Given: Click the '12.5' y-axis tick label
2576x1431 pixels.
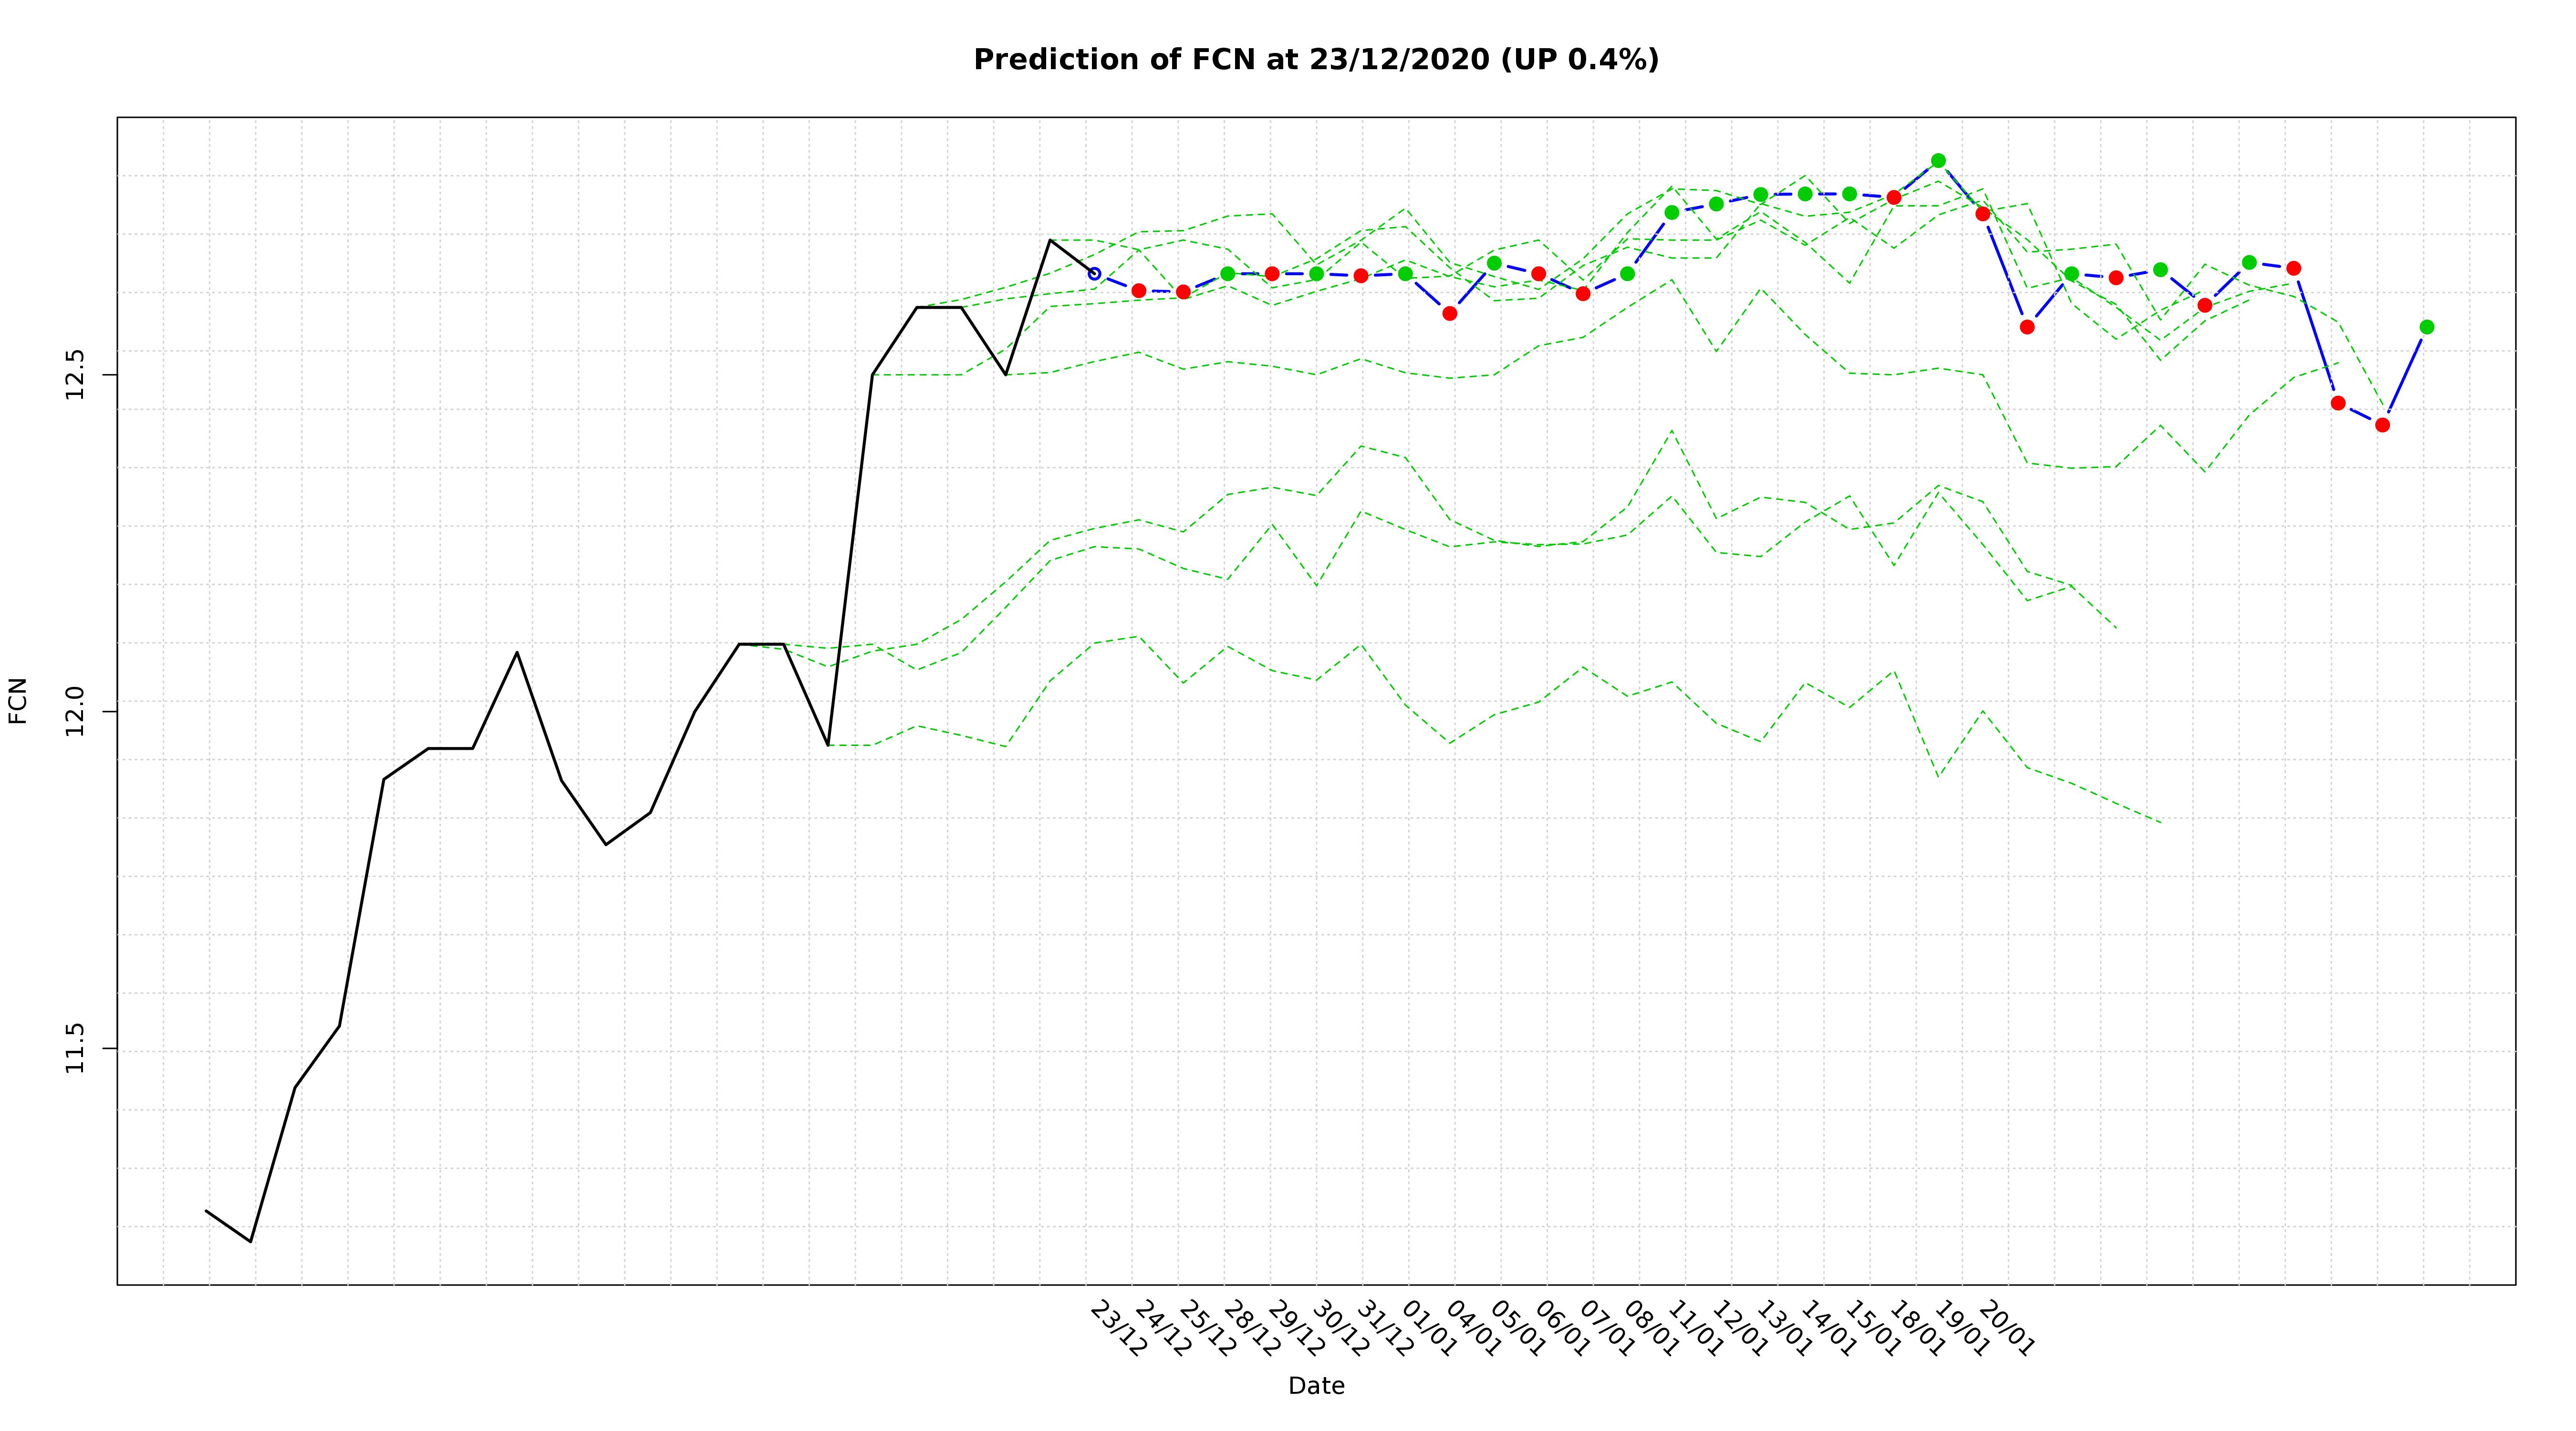Looking at the screenshot, I should [76, 375].
